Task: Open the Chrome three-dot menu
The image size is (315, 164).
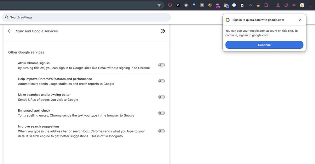Action: click(310, 5)
